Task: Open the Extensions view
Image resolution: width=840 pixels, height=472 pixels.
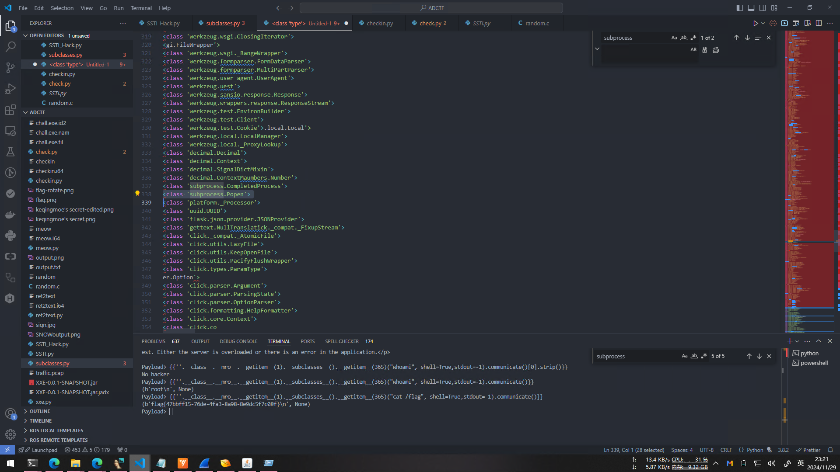Action: pos(10,110)
